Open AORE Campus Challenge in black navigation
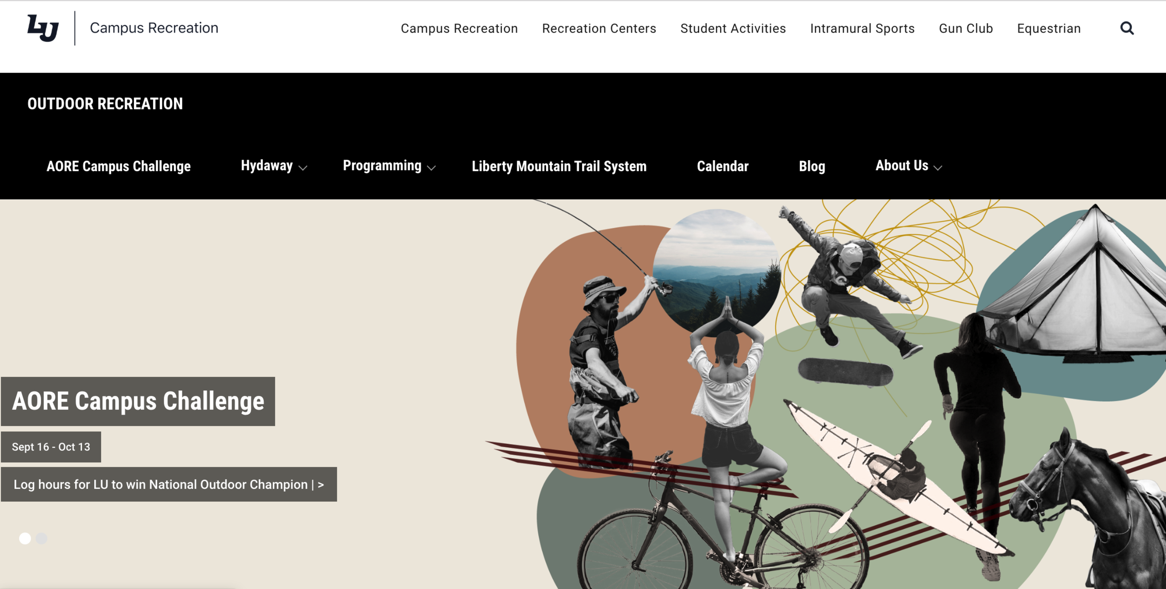This screenshot has width=1166, height=589. click(x=118, y=166)
